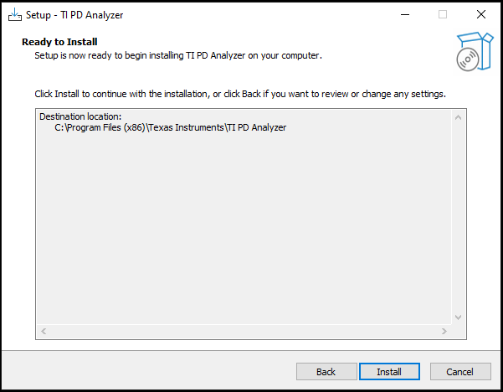
Task: Click the horizontal scrollbar track in summary box
Action: 243,332
